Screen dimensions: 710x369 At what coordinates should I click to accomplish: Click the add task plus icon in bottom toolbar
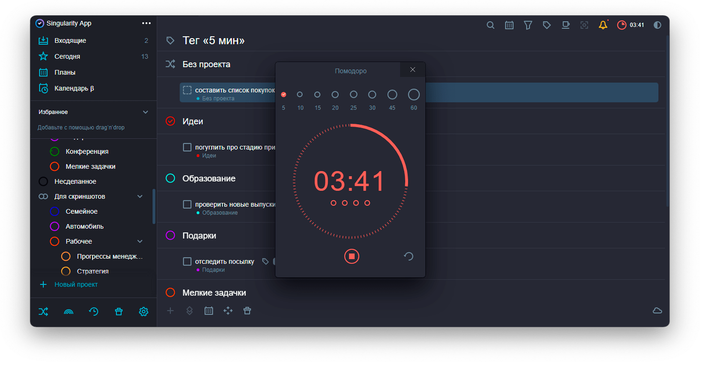(170, 311)
